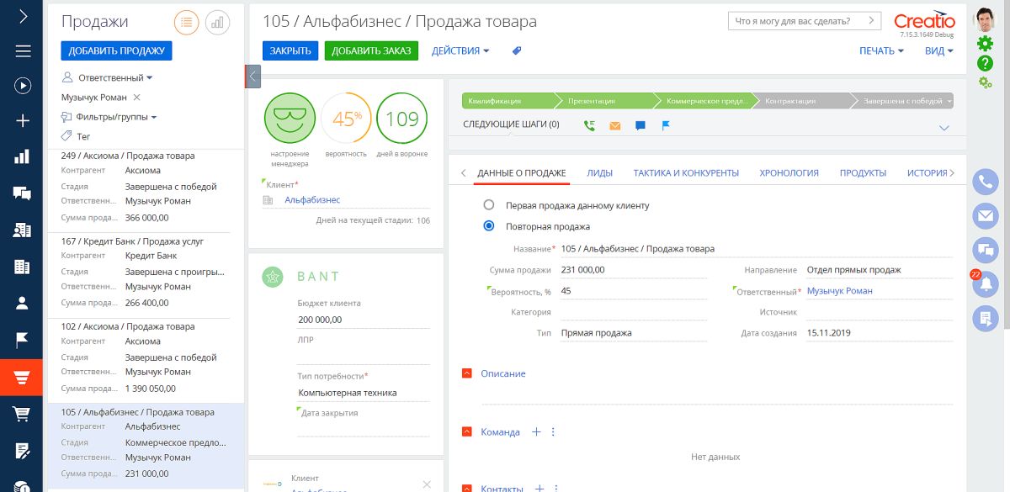The width and height of the screenshot is (1010, 492).
Task: Collapse the Контакты section toggle
Action: tap(467, 488)
